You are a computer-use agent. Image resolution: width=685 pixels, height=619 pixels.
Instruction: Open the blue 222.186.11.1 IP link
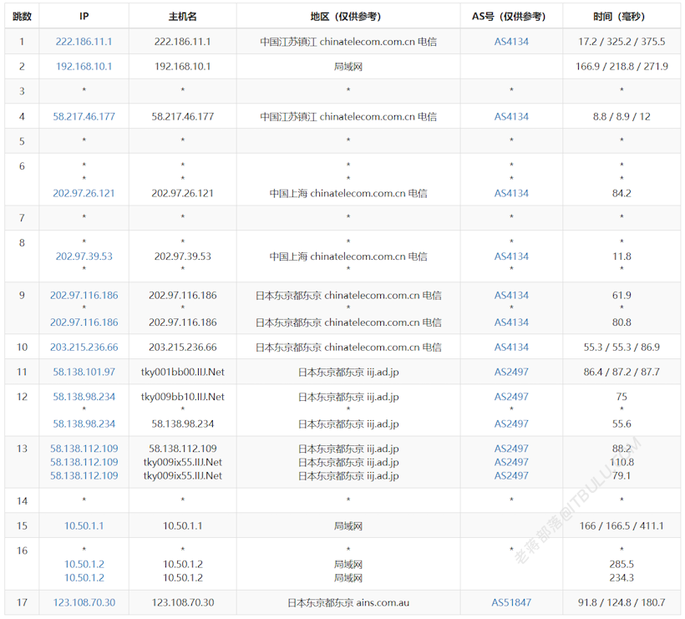pyautogui.click(x=84, y=42)
